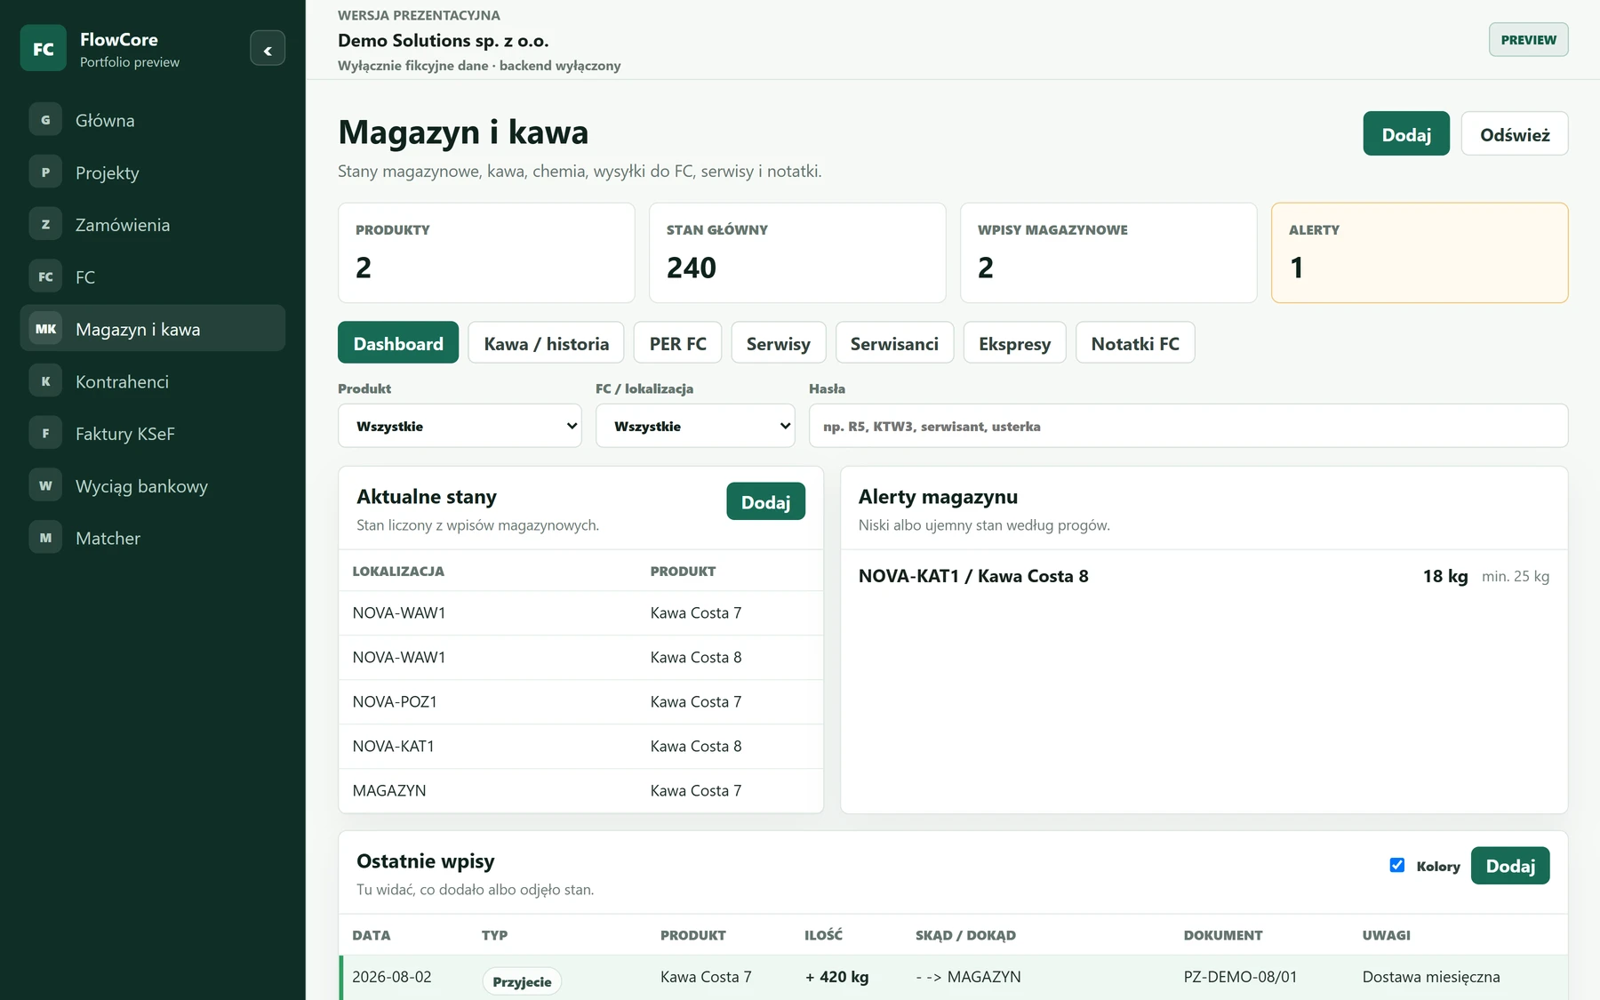Open the Ekspresy tab

1014,343
